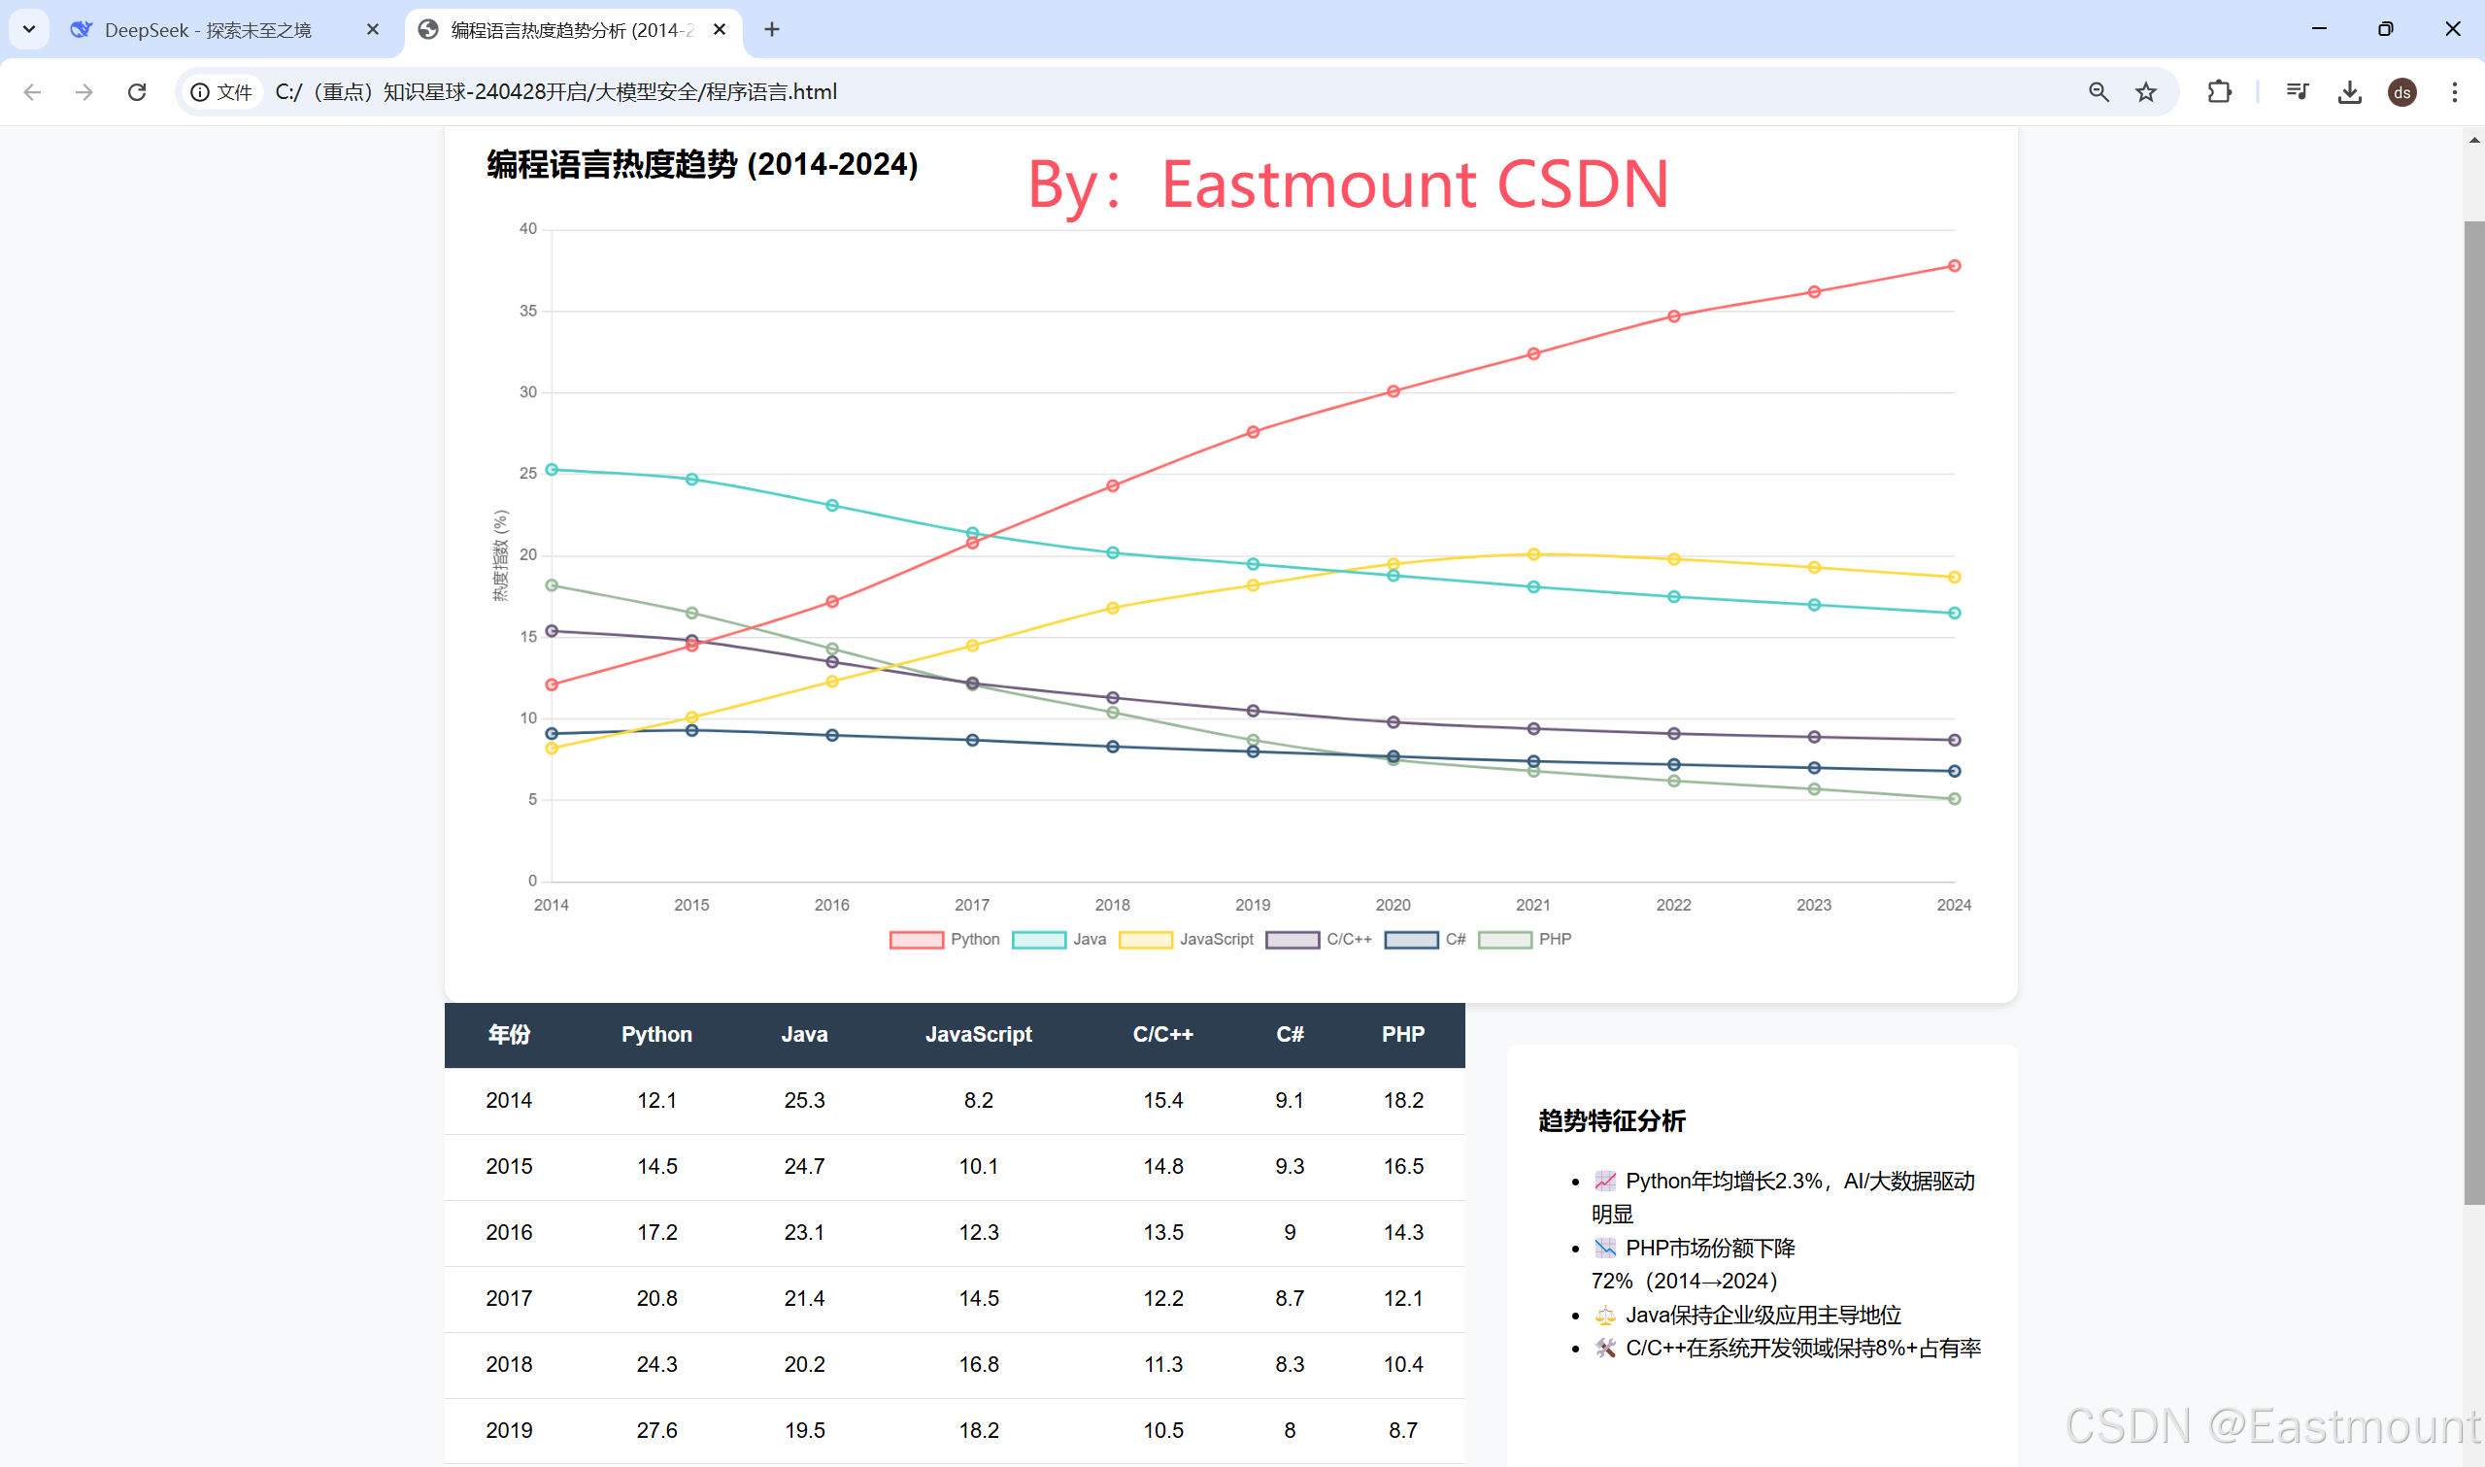
Task: Switch to the DeepSeek tab
Action: [208, 30]
